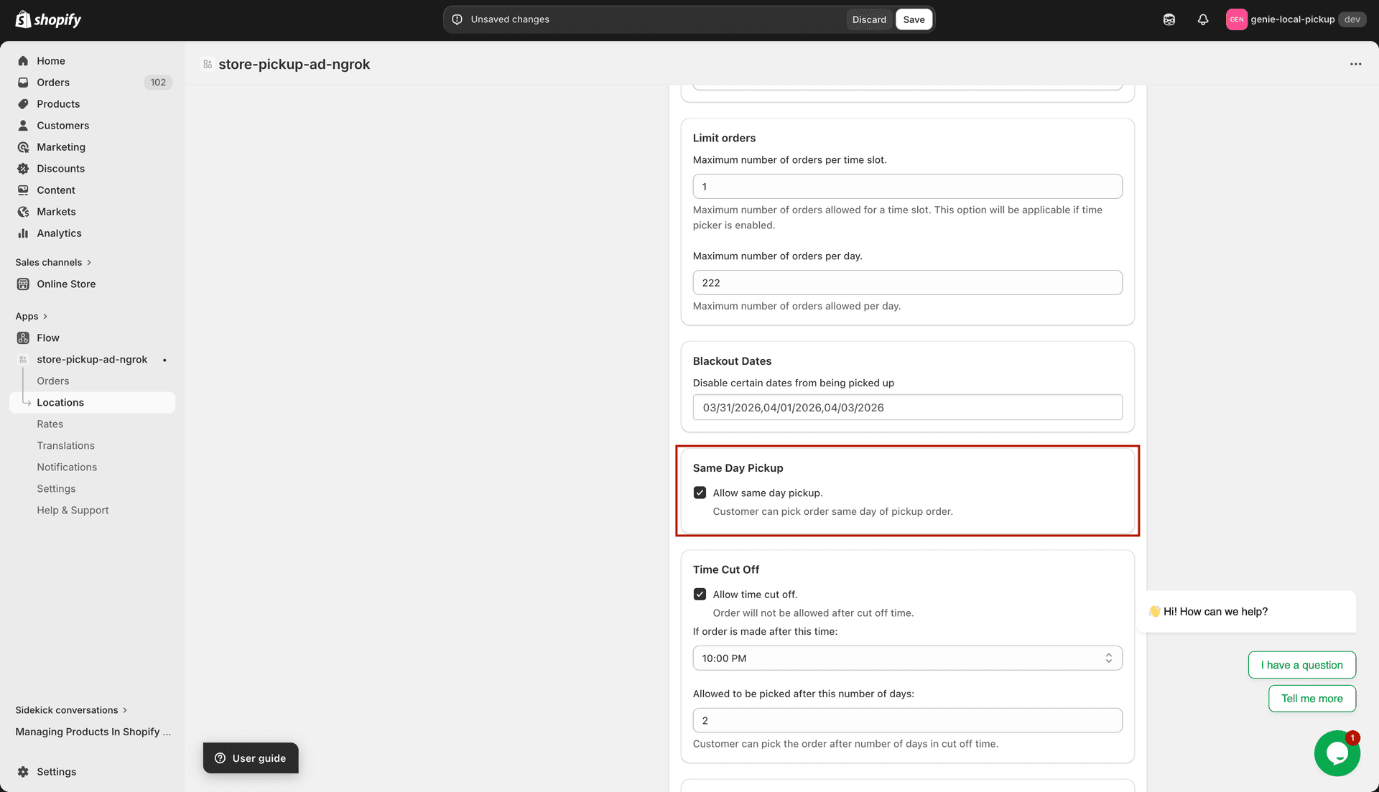Select Rates under store-pickup-ad-ngrok
The image size is (1379, 792).
point(50,424)
